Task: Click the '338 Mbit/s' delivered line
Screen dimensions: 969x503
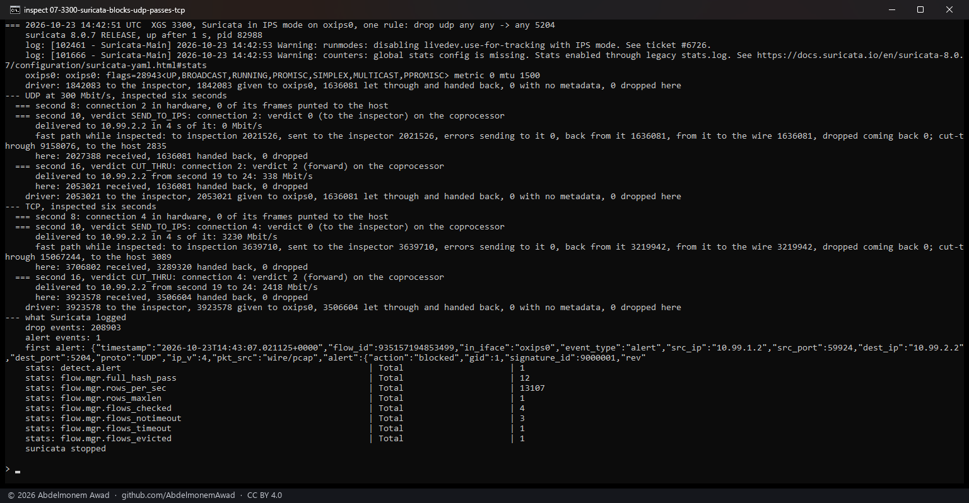Action: (174, 176)
